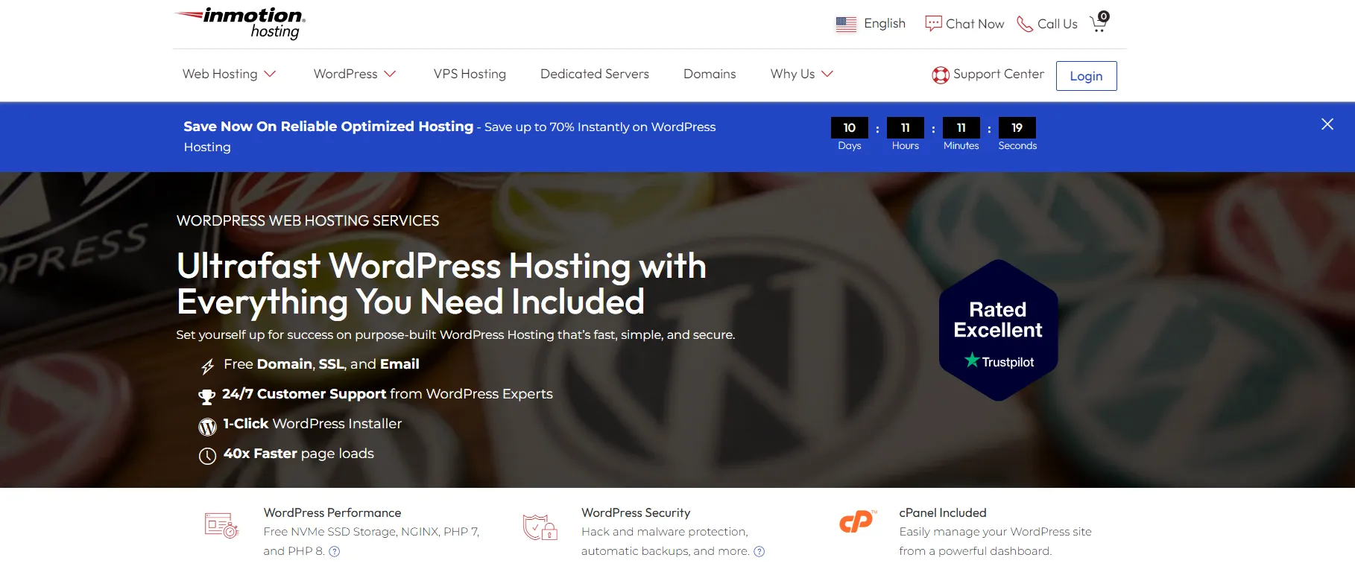Expand the WordPress menu chevron
The width and height of the screenshot is (1355, 575).
(390, 74)
